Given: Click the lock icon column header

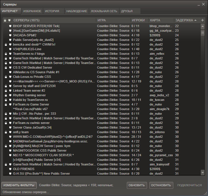Looking at the screenshot, I should point(5,20).
